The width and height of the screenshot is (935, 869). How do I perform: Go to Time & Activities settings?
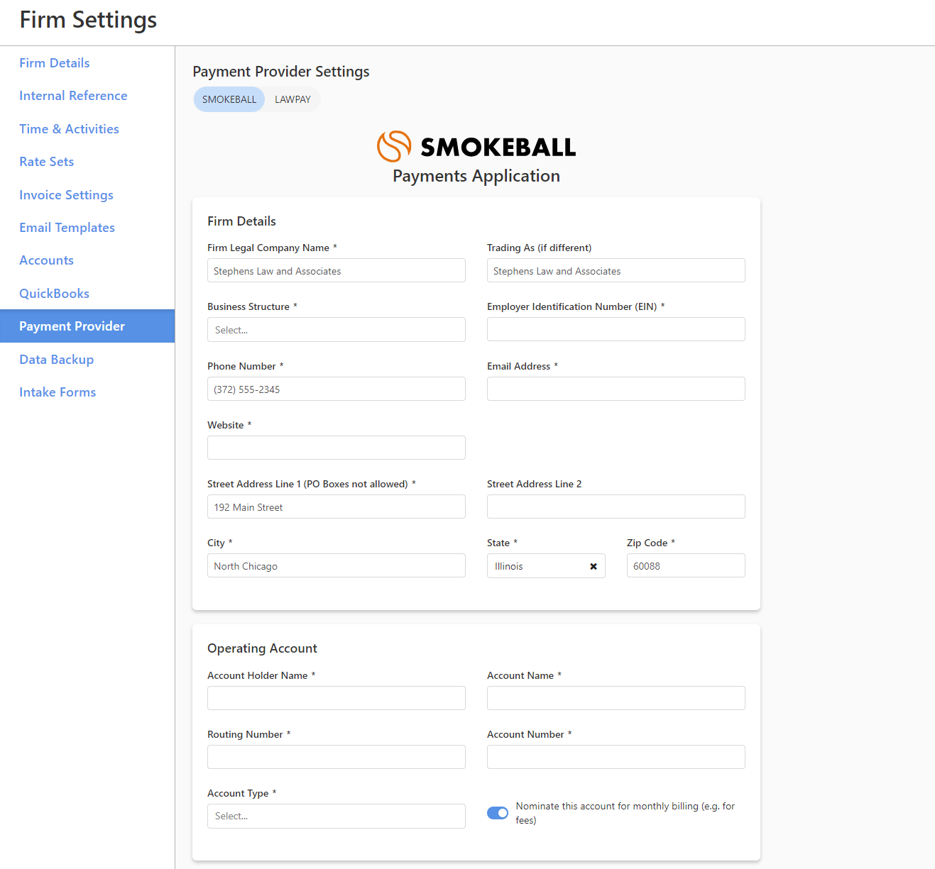pyautogui.click(x=69, y=129)
